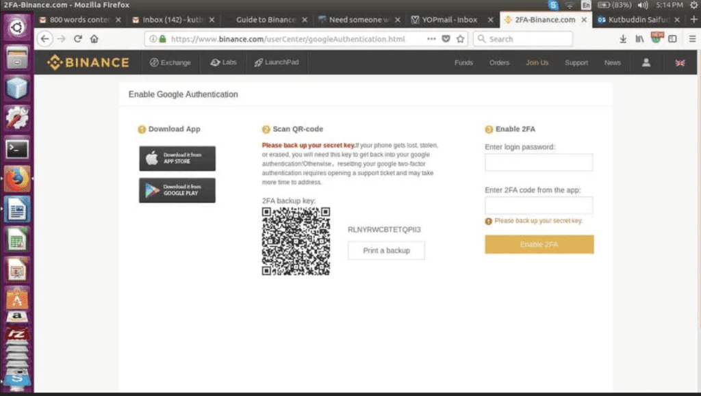Open Files manager in launcher
This screenshot has width=701, height=396.
17,57
